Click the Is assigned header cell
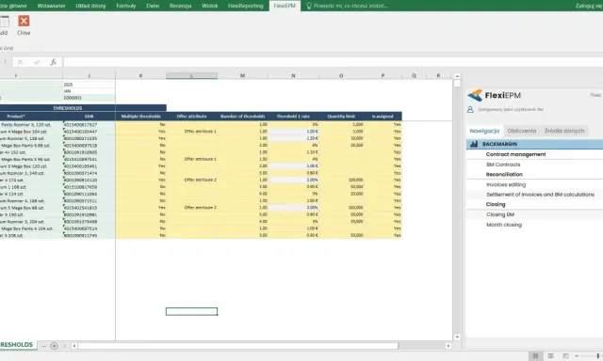 point(383,117)
